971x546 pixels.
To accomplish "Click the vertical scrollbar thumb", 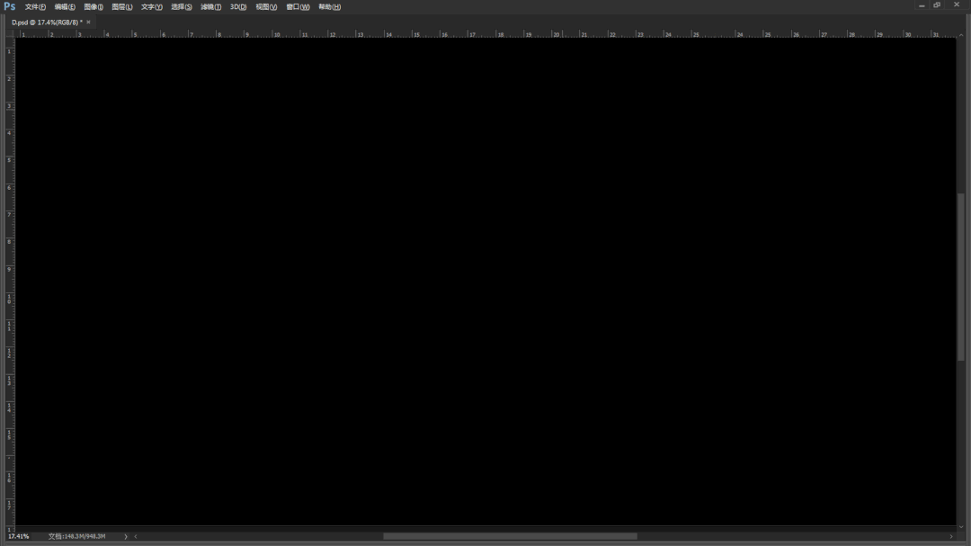I will tap(961, 277).
